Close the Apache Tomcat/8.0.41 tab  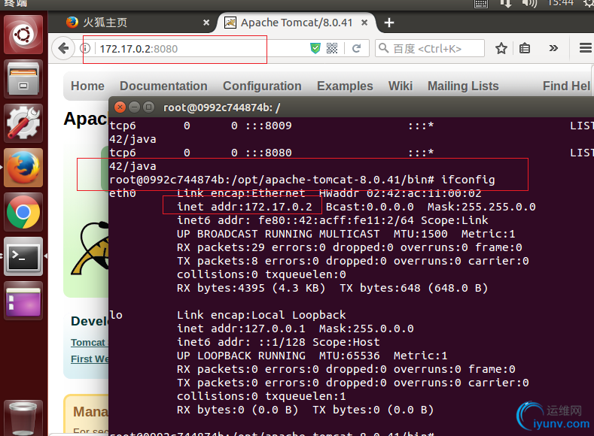(364, 23)
